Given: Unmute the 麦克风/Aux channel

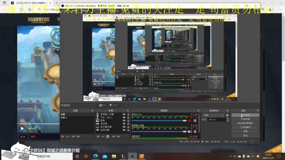Looking at the screenshot, I should [190, 121].
